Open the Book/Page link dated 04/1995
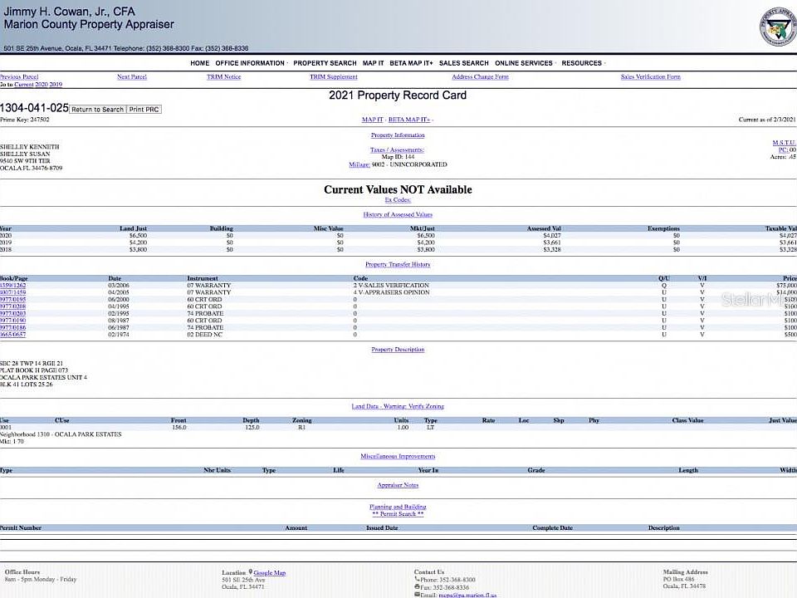This screenshot has height=598, width=797. (12, 306)
